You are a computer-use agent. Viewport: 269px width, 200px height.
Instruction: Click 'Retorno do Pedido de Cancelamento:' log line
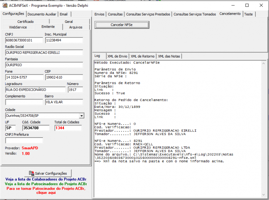click(131, 100)
